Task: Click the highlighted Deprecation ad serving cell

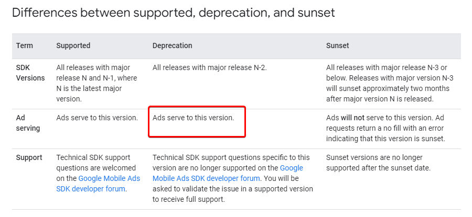Action: tap(197, 121)
